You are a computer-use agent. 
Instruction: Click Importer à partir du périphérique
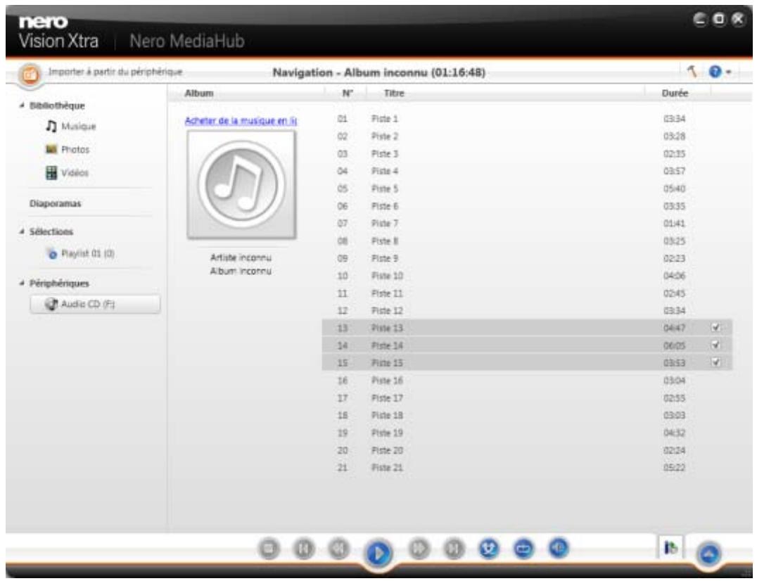(115, 72)
